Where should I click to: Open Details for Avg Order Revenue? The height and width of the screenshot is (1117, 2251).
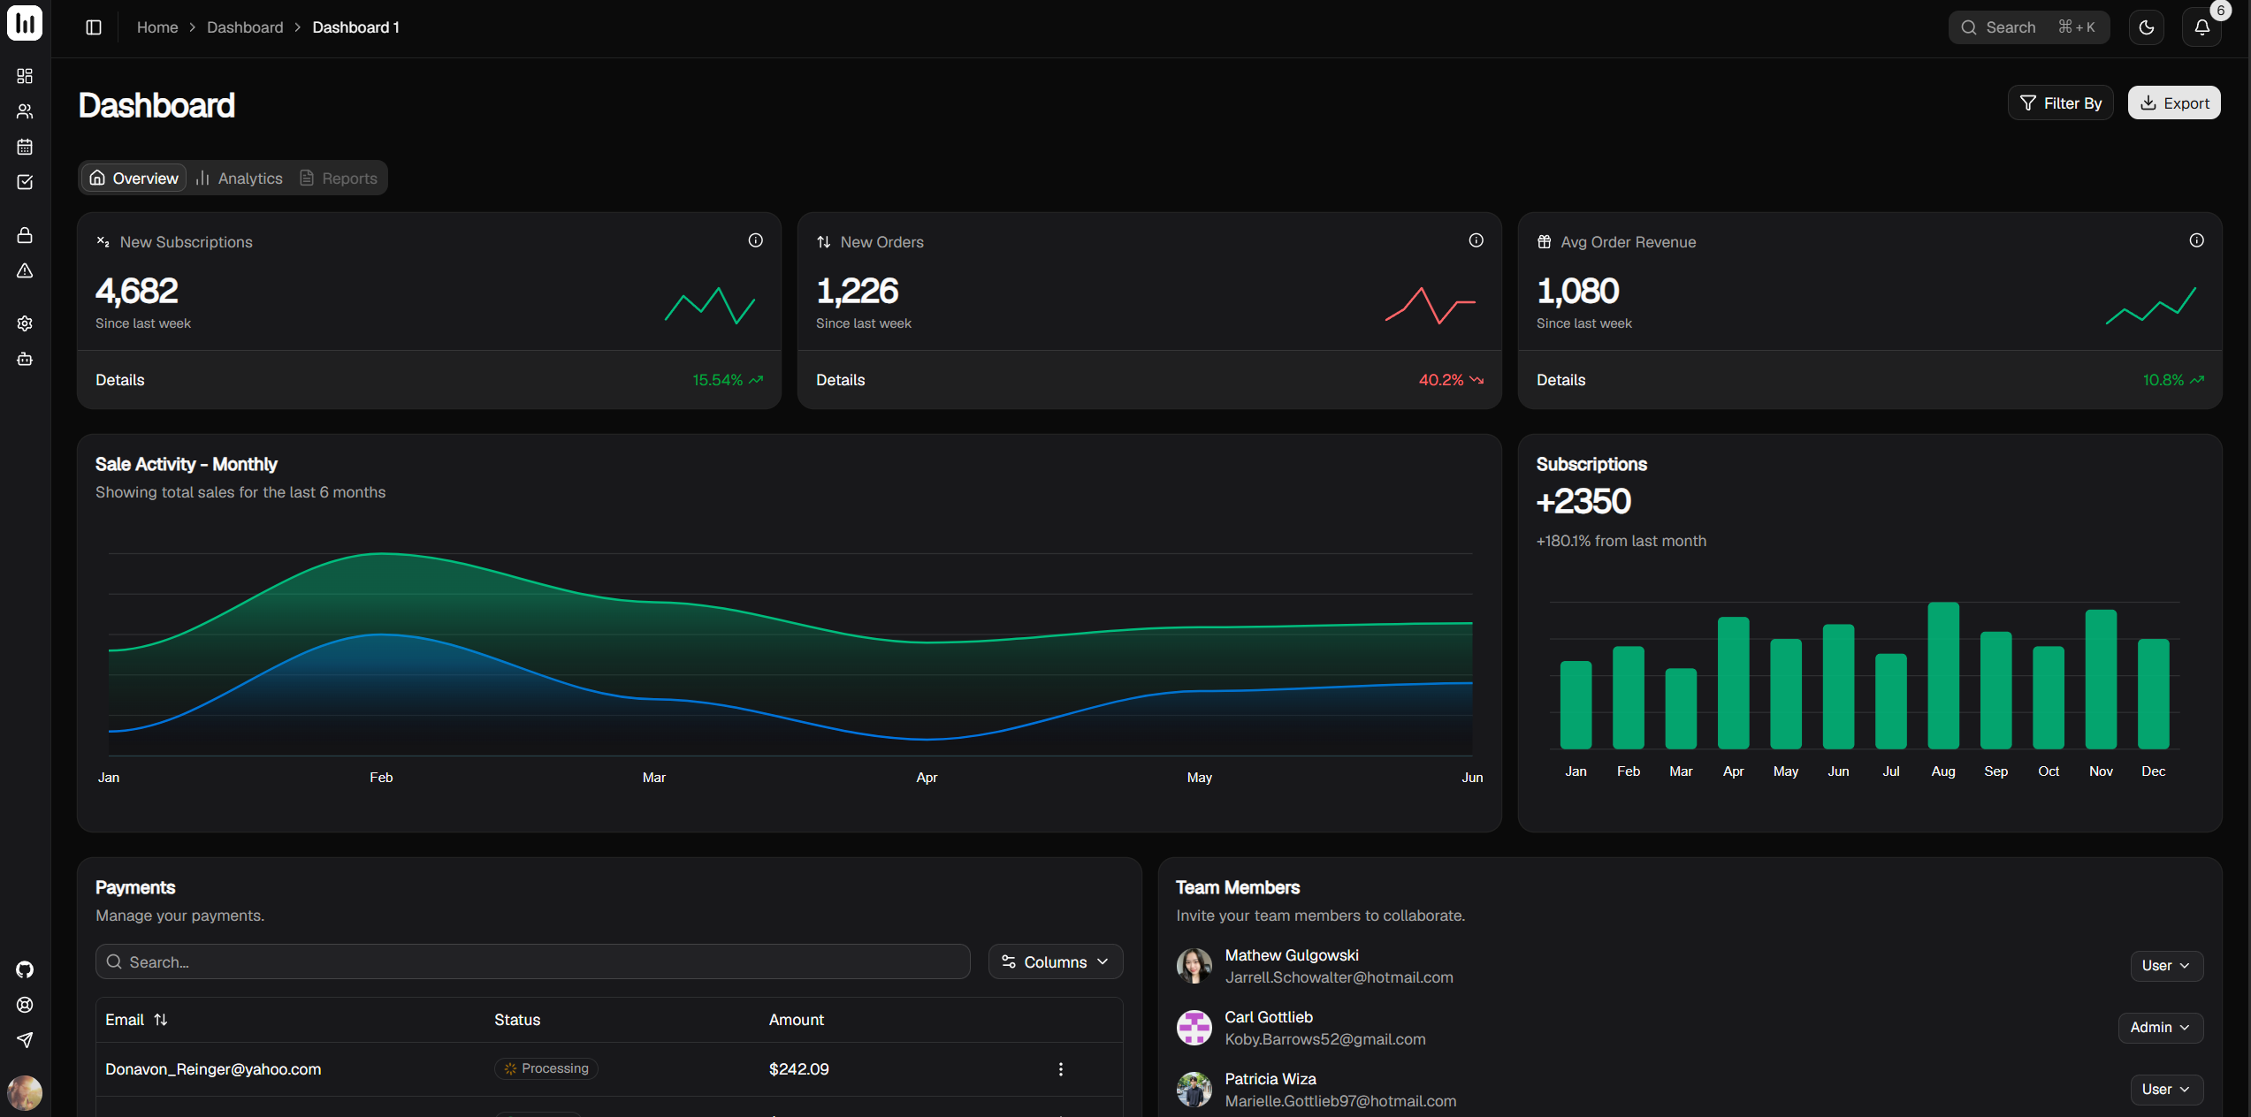1561,380
